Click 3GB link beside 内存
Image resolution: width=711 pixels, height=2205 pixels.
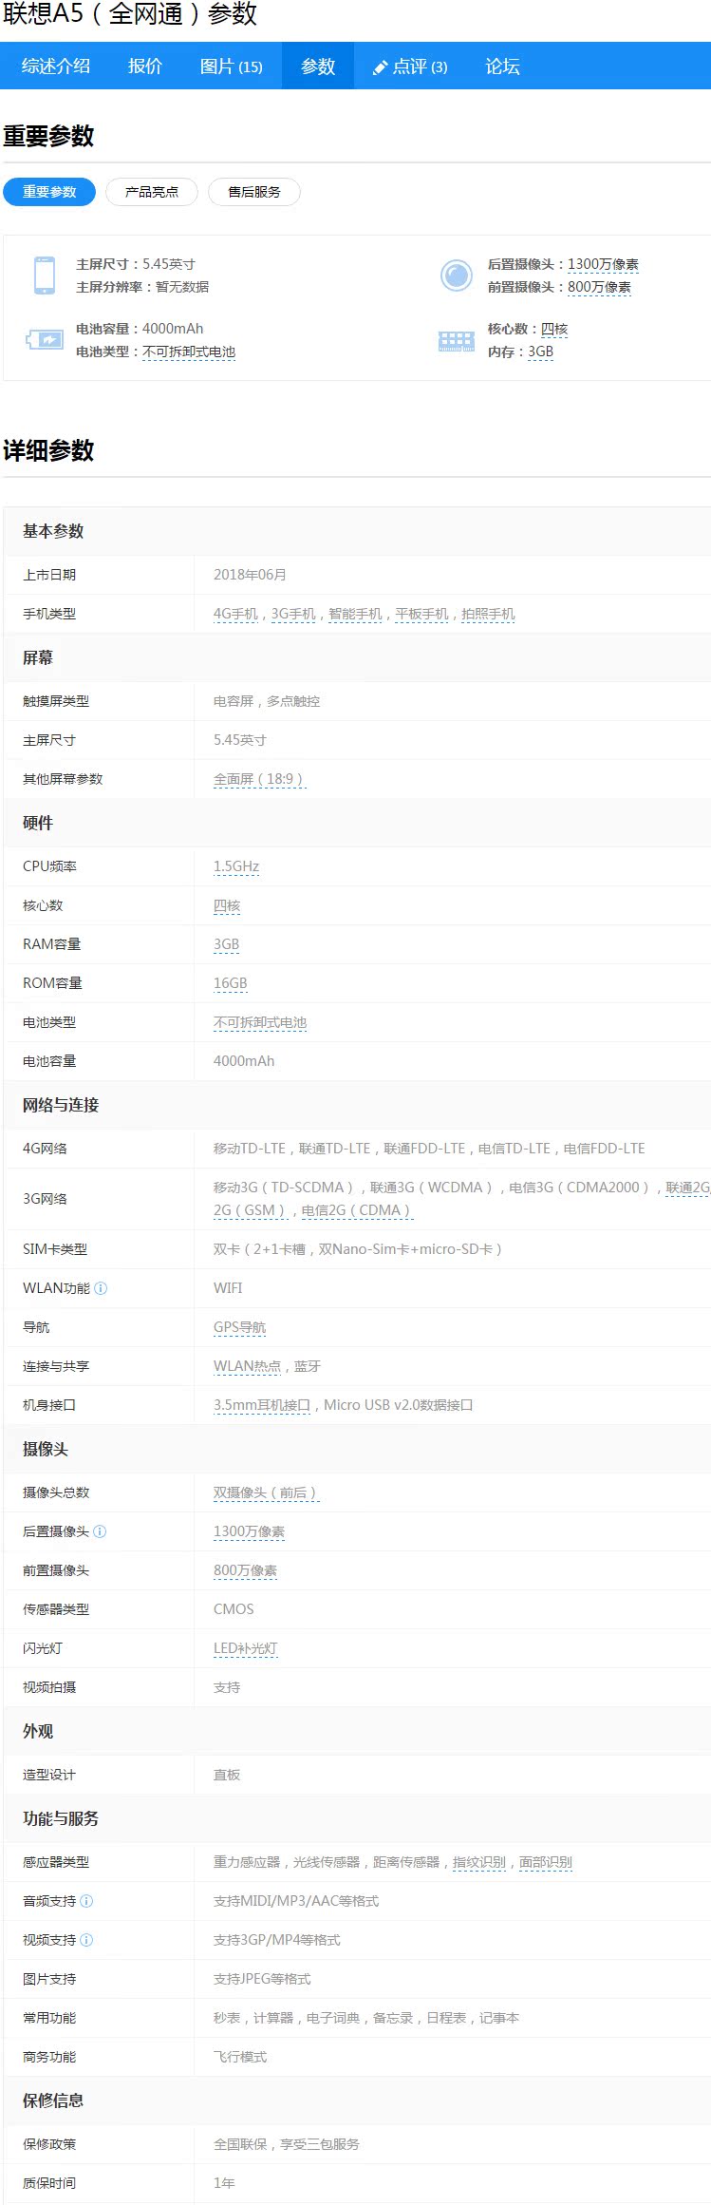tap(540, 352)
